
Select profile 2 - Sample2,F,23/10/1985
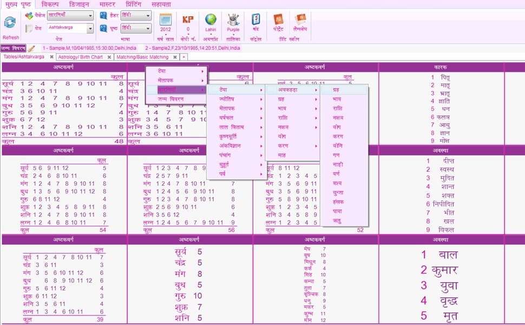tap(193, 48)
